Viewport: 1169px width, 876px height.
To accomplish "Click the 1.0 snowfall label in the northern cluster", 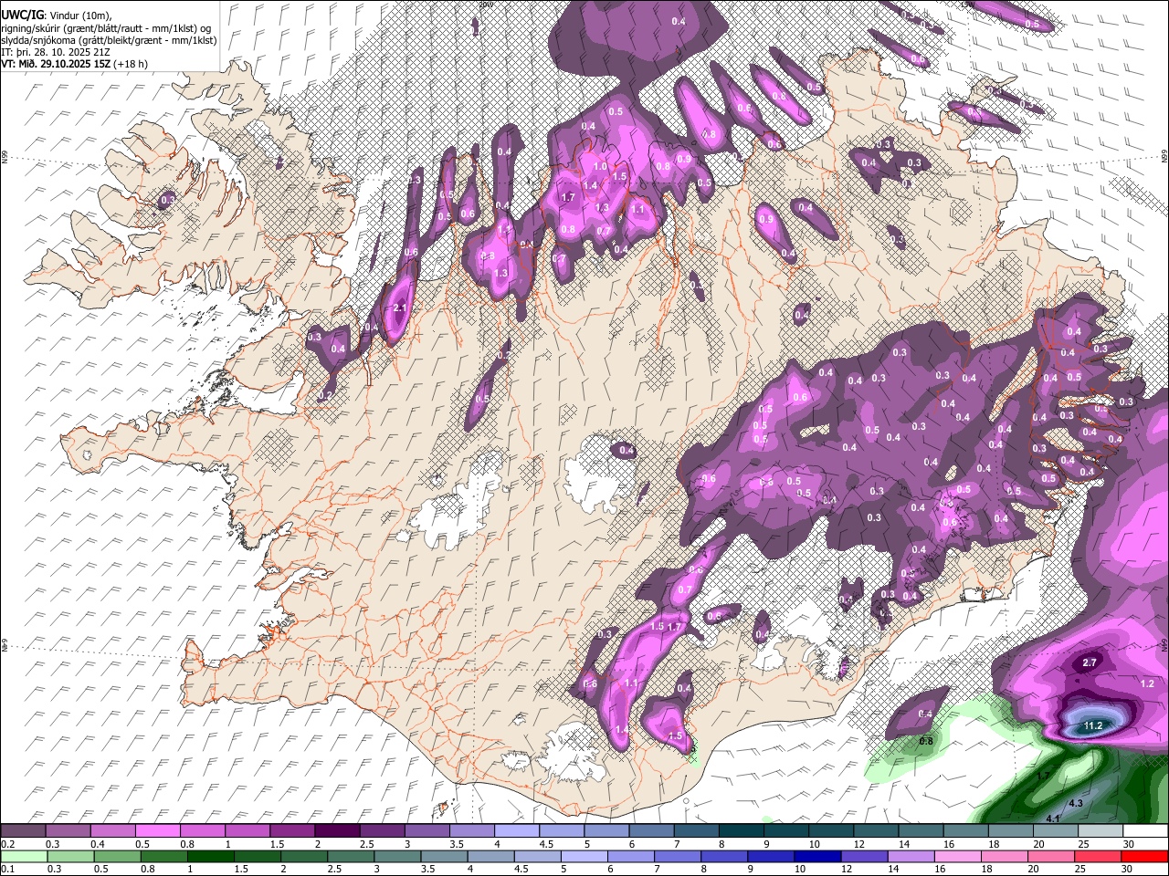I will (x=600, y=167).
